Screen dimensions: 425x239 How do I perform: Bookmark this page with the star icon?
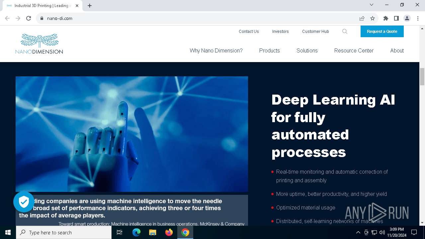[x=373, y=18]
